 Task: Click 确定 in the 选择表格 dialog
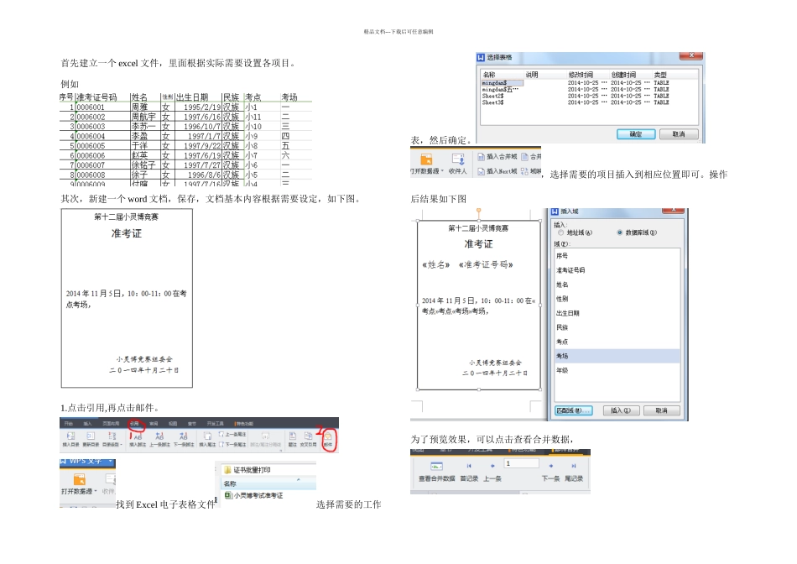click(x=636, y=134)
